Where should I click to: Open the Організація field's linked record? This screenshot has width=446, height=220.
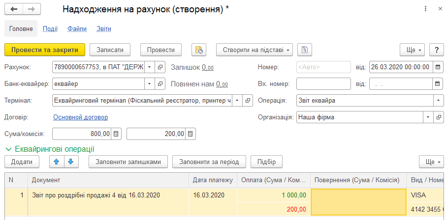[439, 117]
